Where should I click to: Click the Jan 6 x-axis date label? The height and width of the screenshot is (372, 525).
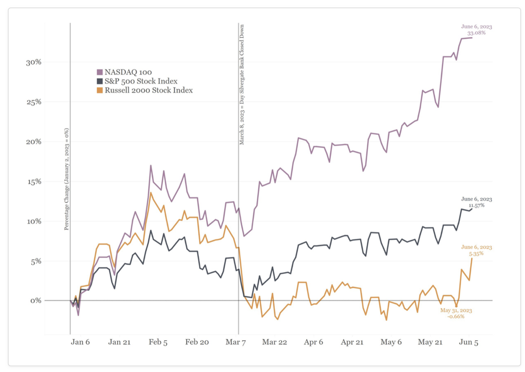click(x=80, y=342)
